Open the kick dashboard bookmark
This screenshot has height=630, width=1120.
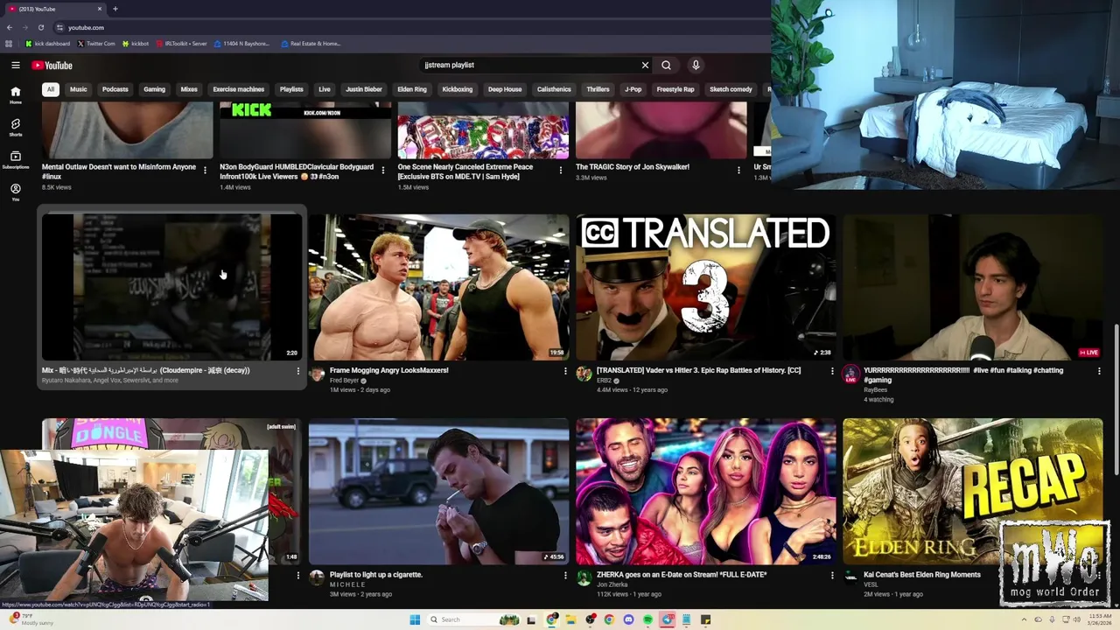tap(48, 43)
